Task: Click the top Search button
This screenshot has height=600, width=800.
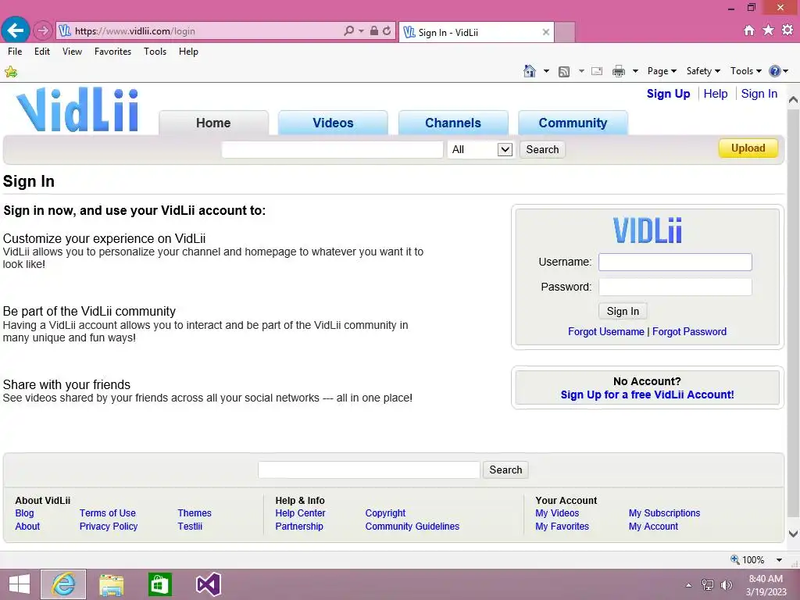Action: pyautogui.click(x=542, y=149)
